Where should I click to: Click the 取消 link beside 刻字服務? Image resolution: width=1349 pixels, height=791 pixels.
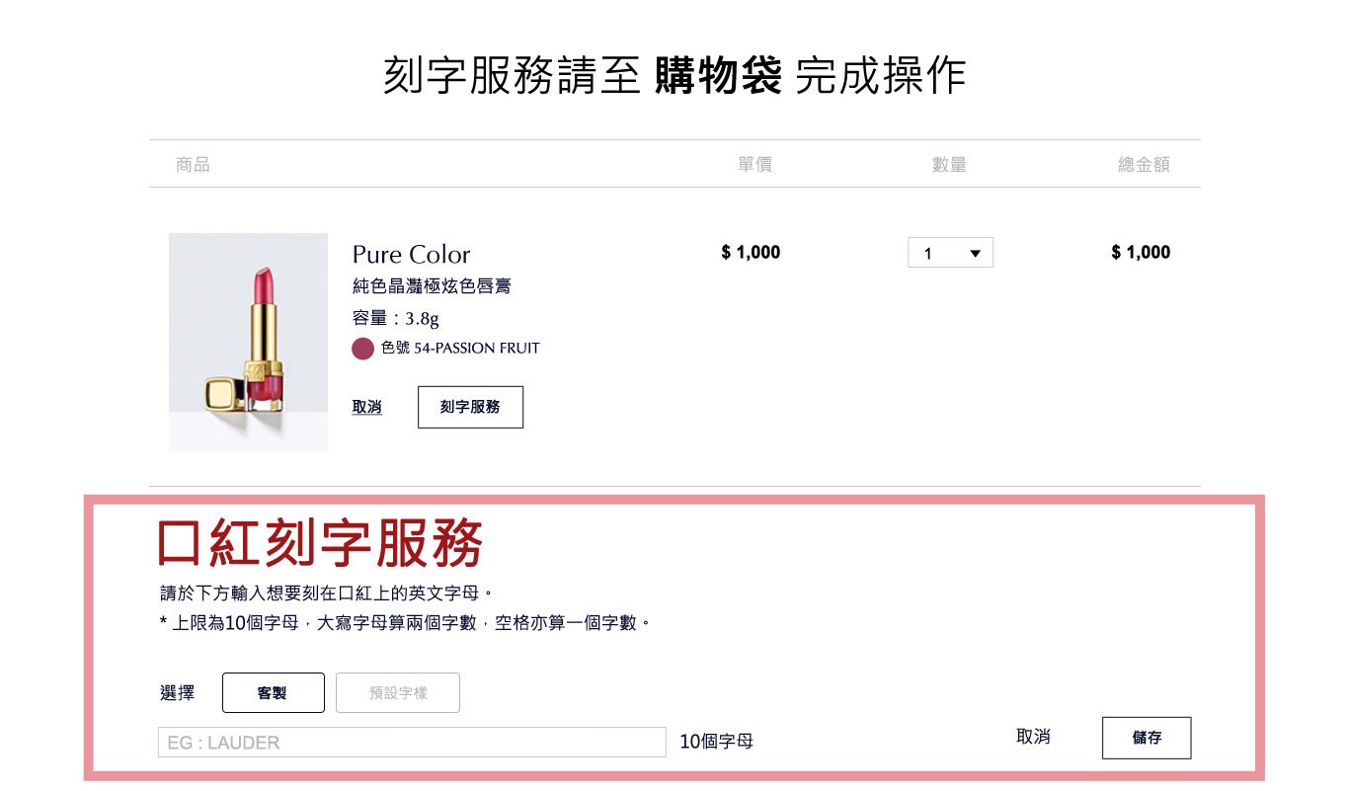point(366,407)
